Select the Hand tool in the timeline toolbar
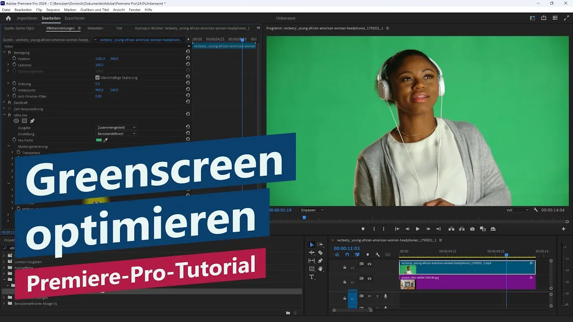 tap(321, 269)
